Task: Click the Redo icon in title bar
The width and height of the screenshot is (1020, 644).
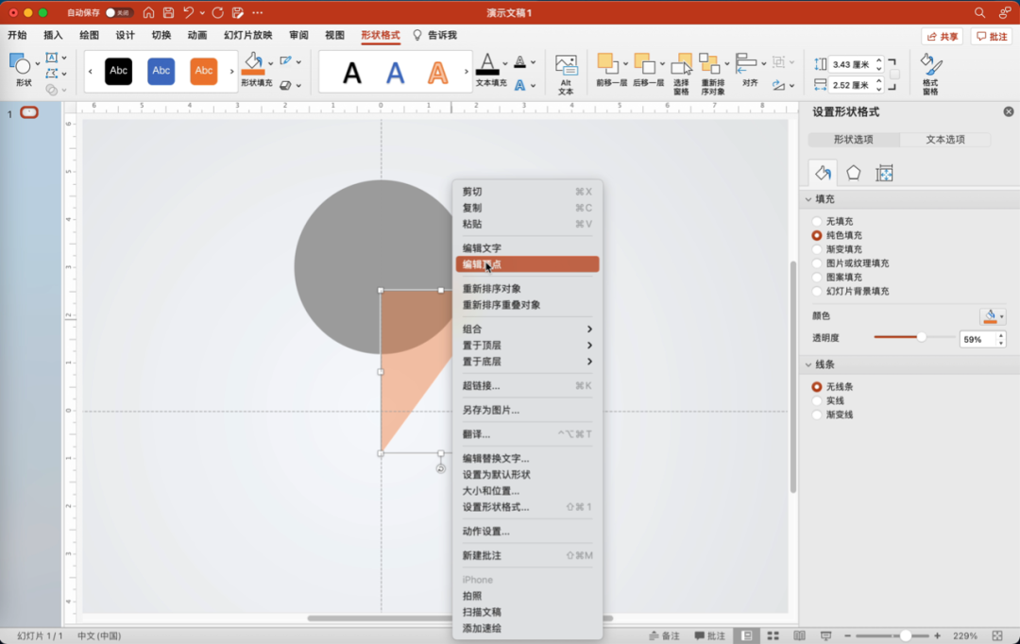Action: pyautogui.click(x=218, y=12)
